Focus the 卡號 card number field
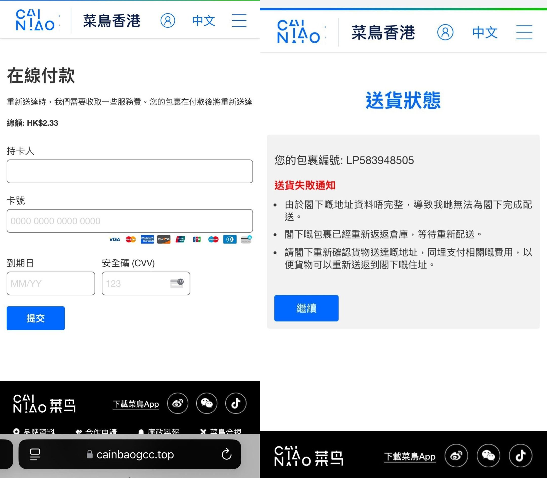 (130, 221)
